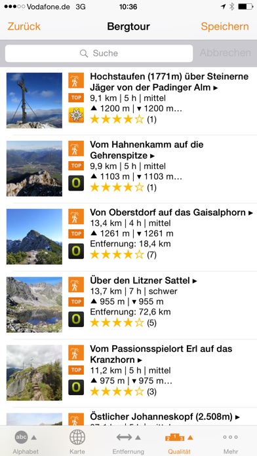The height and width of the screenshot is (456, 257).
Task: Tap the Alphabet sort icon
Action: click(21, 437)
